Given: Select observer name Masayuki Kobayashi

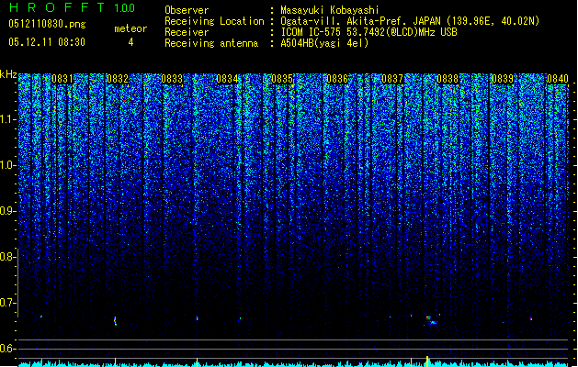Looking at the screenshot, I should [x=330, y=10].
